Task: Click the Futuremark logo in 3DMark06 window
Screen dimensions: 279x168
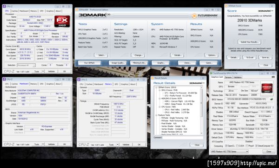Action: (205, 16)
